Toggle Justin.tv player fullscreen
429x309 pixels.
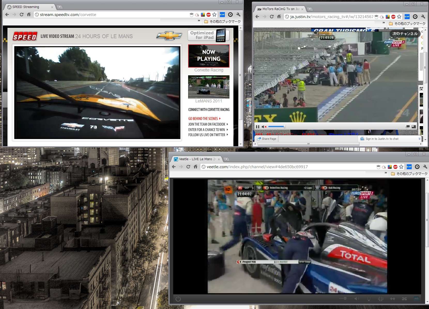coord(413,127)
